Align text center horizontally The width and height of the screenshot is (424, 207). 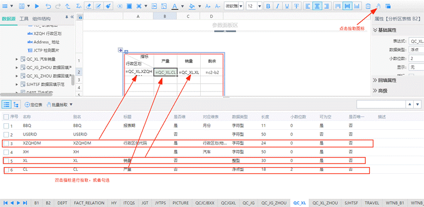(x=317, y=6)
